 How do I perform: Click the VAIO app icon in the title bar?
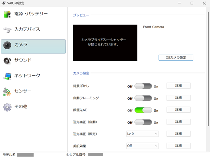pyautogui.click(x=3, y=3)
